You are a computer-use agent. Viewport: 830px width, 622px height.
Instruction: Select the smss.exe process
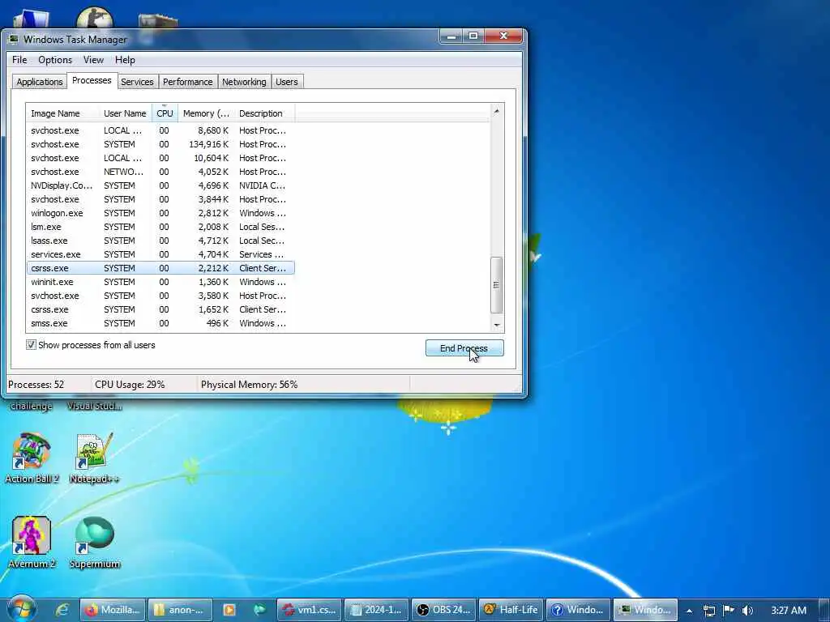(x=160, y=323)
